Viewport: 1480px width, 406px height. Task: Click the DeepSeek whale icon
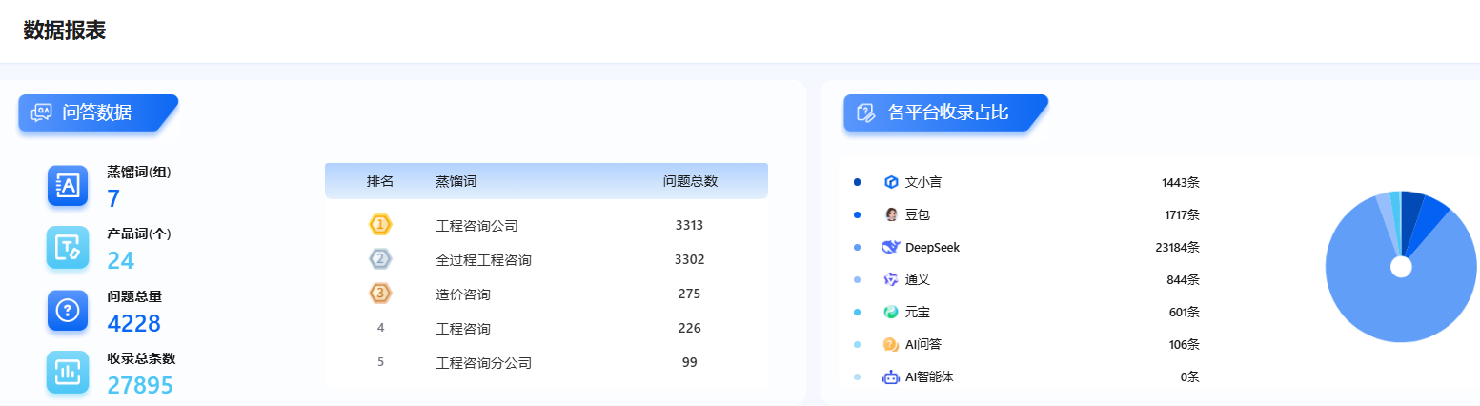pyautogui.click(x=891, y=247)
